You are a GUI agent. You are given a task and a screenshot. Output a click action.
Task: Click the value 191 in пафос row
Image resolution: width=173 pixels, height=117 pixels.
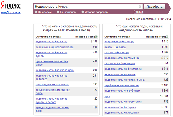coord(95,84)
